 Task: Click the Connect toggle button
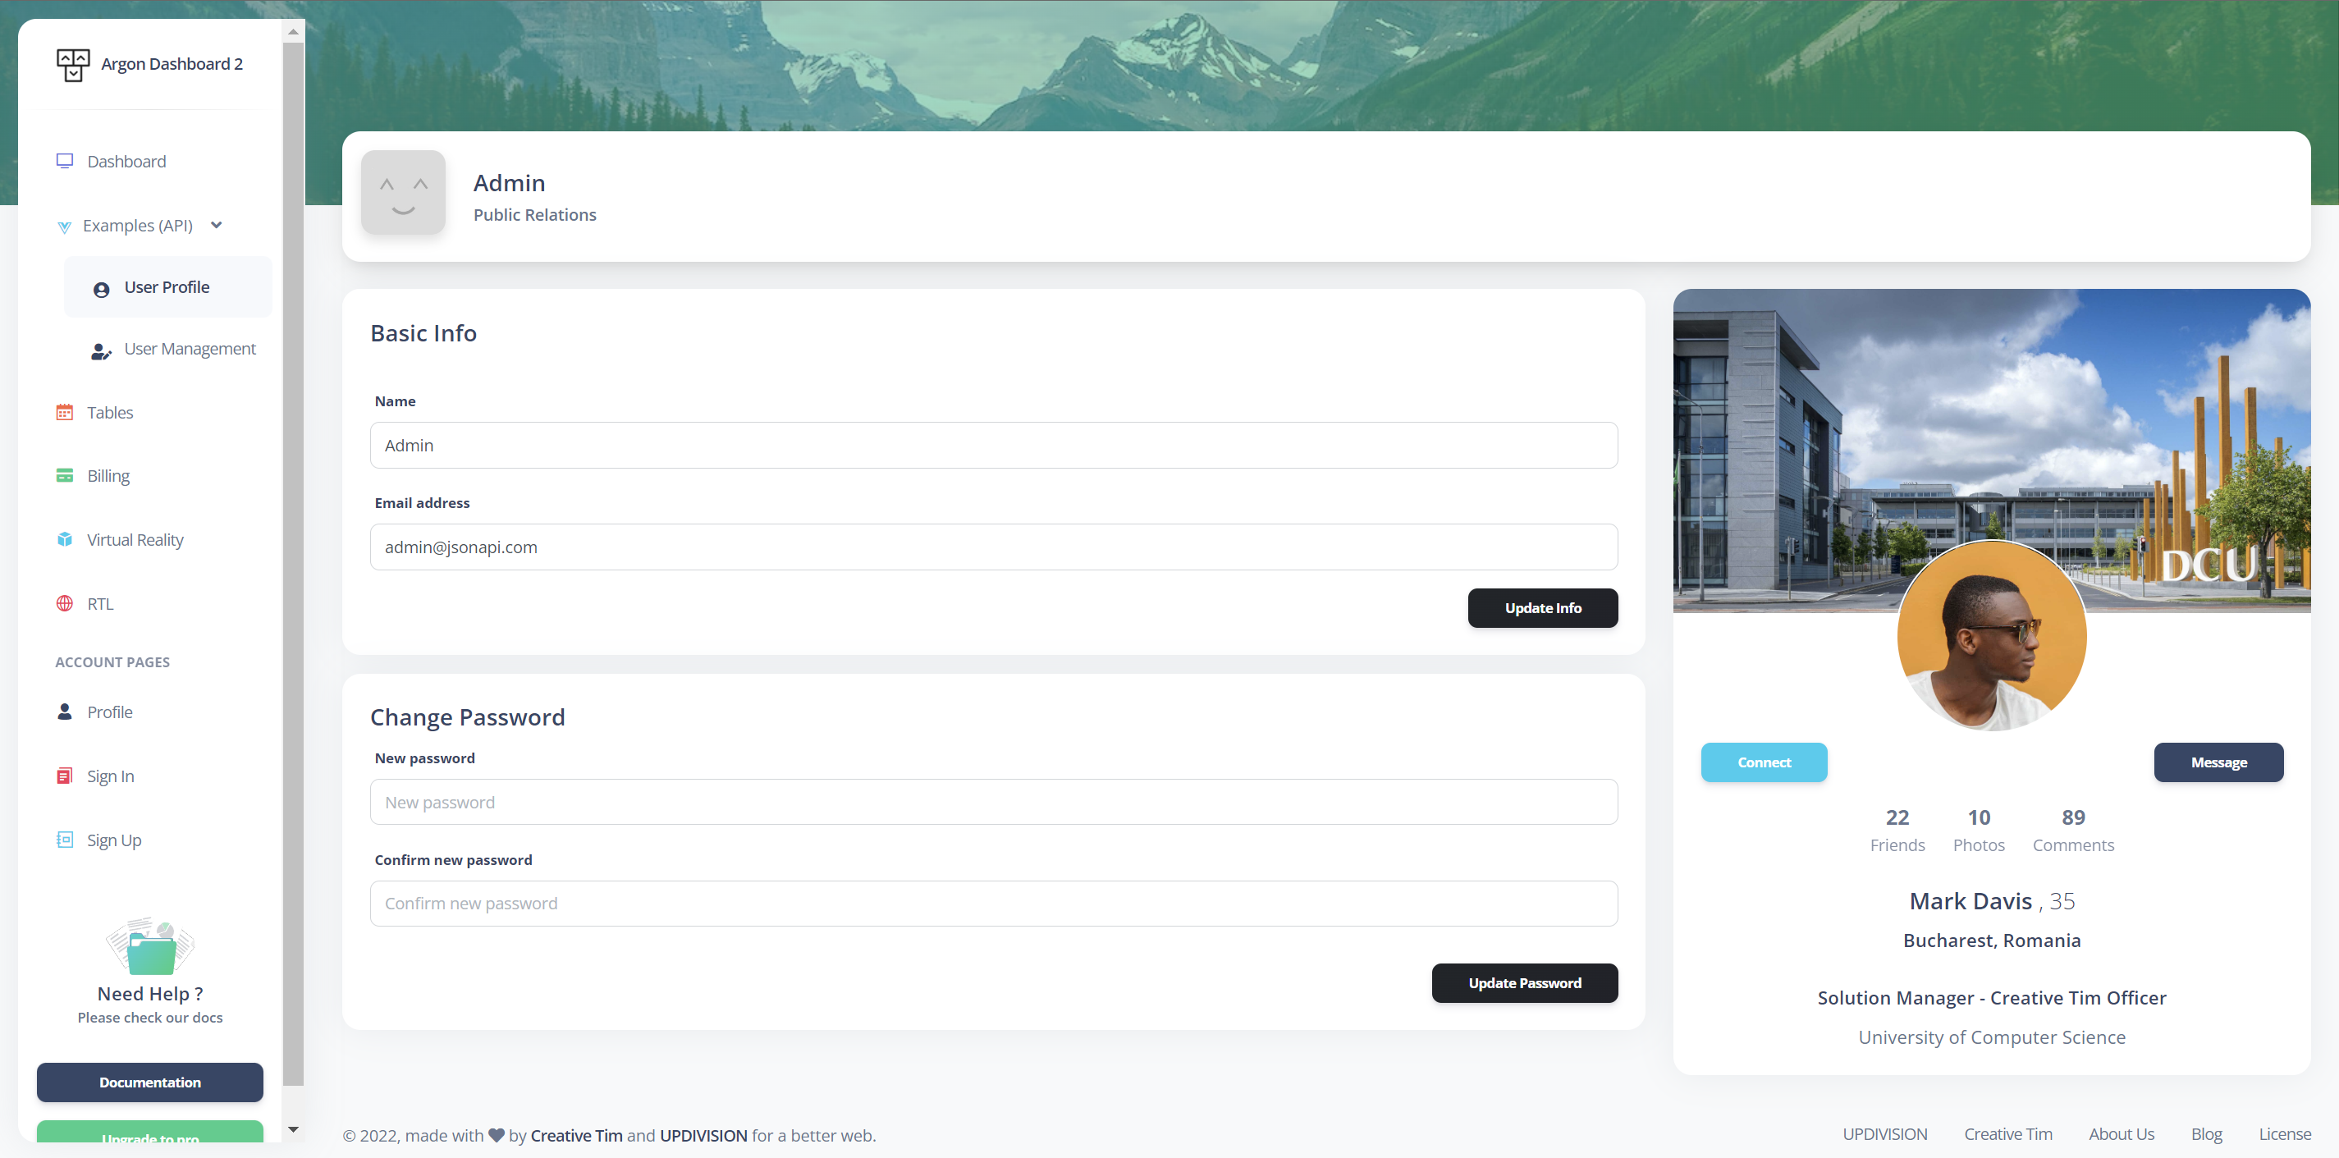[1765, 761]
